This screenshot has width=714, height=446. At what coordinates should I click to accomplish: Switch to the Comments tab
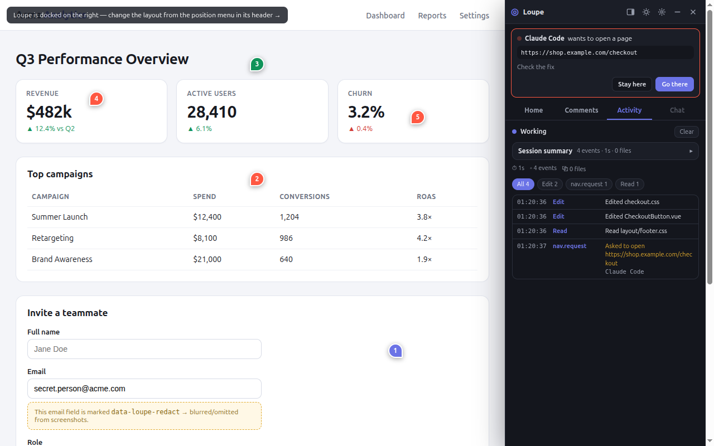tap(581, 110)
